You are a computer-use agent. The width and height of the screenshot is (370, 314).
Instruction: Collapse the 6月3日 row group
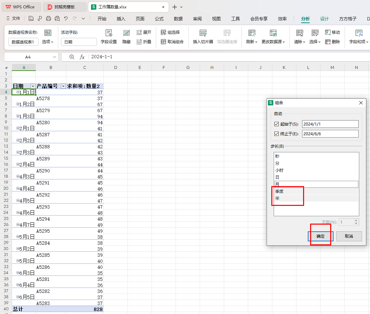click(18, 273)
